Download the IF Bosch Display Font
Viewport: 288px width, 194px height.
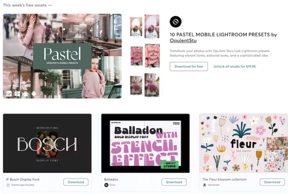pos(76,182)
